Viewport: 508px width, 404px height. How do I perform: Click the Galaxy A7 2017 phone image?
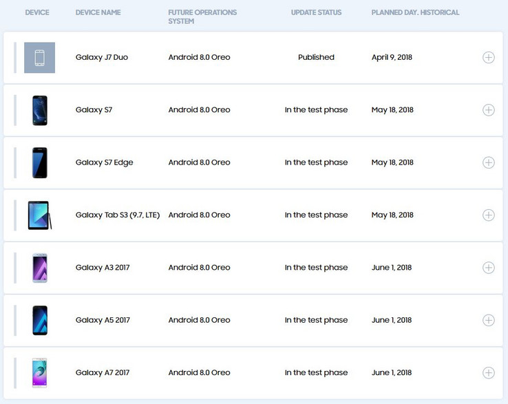pos(39,373)
